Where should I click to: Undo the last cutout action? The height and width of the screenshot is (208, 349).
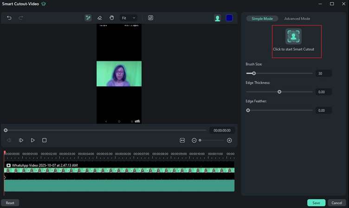coord(9,18)
